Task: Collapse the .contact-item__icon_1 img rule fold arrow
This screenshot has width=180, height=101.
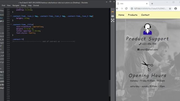Action: [11, 16]
